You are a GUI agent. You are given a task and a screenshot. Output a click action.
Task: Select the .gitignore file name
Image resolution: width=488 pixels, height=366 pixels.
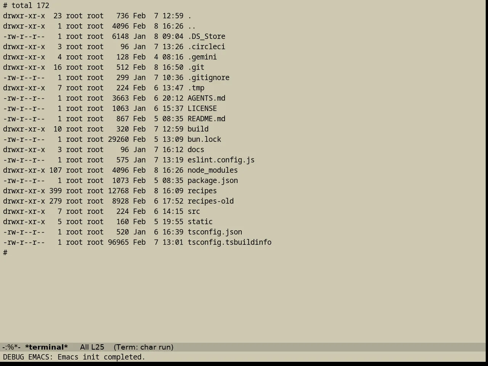pos(209,78)
